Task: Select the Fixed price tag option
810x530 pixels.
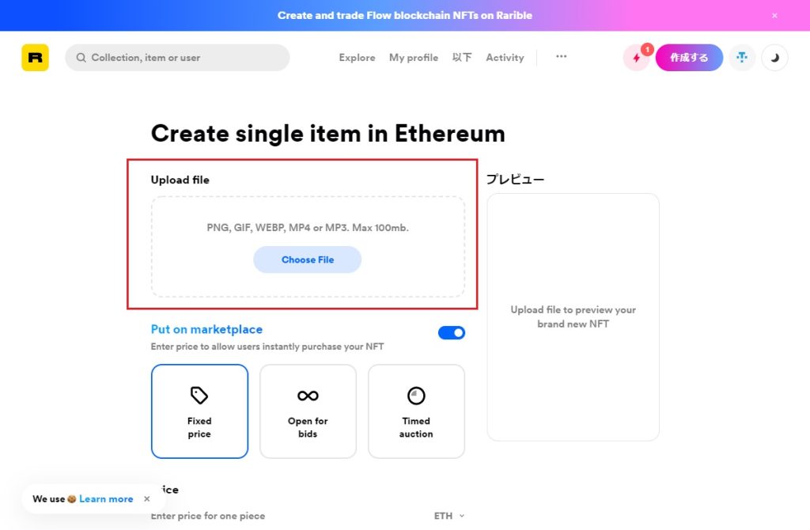Action: [x=199, y=411]
